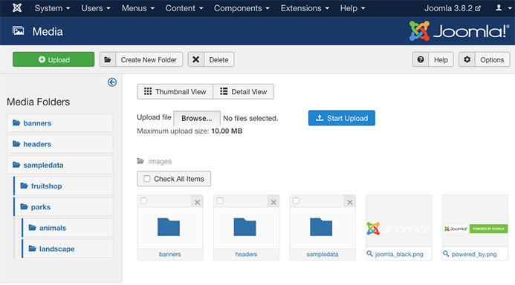Delete the headers folder via its X
The width and height of the screenshot is (515, 285).
click(273, 203)
